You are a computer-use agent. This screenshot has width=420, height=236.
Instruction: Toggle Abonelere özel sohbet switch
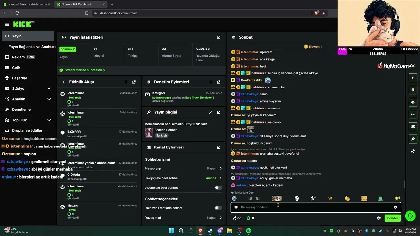(218, 188)
